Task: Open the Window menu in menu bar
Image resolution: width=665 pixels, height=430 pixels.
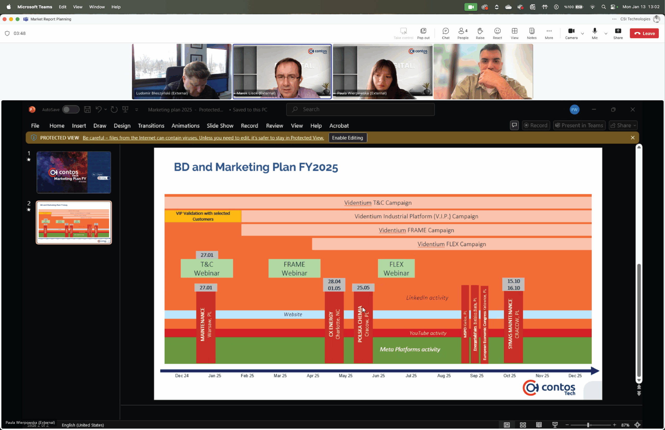Action: 97,7
